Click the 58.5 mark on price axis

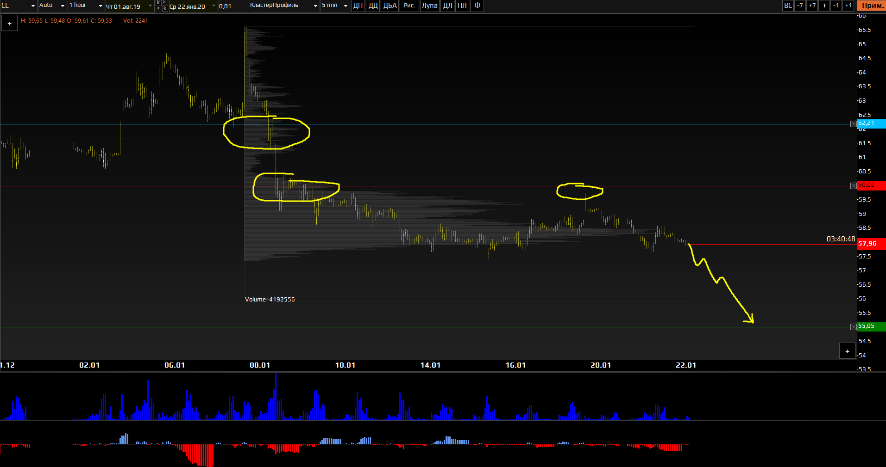pos(864,228)
